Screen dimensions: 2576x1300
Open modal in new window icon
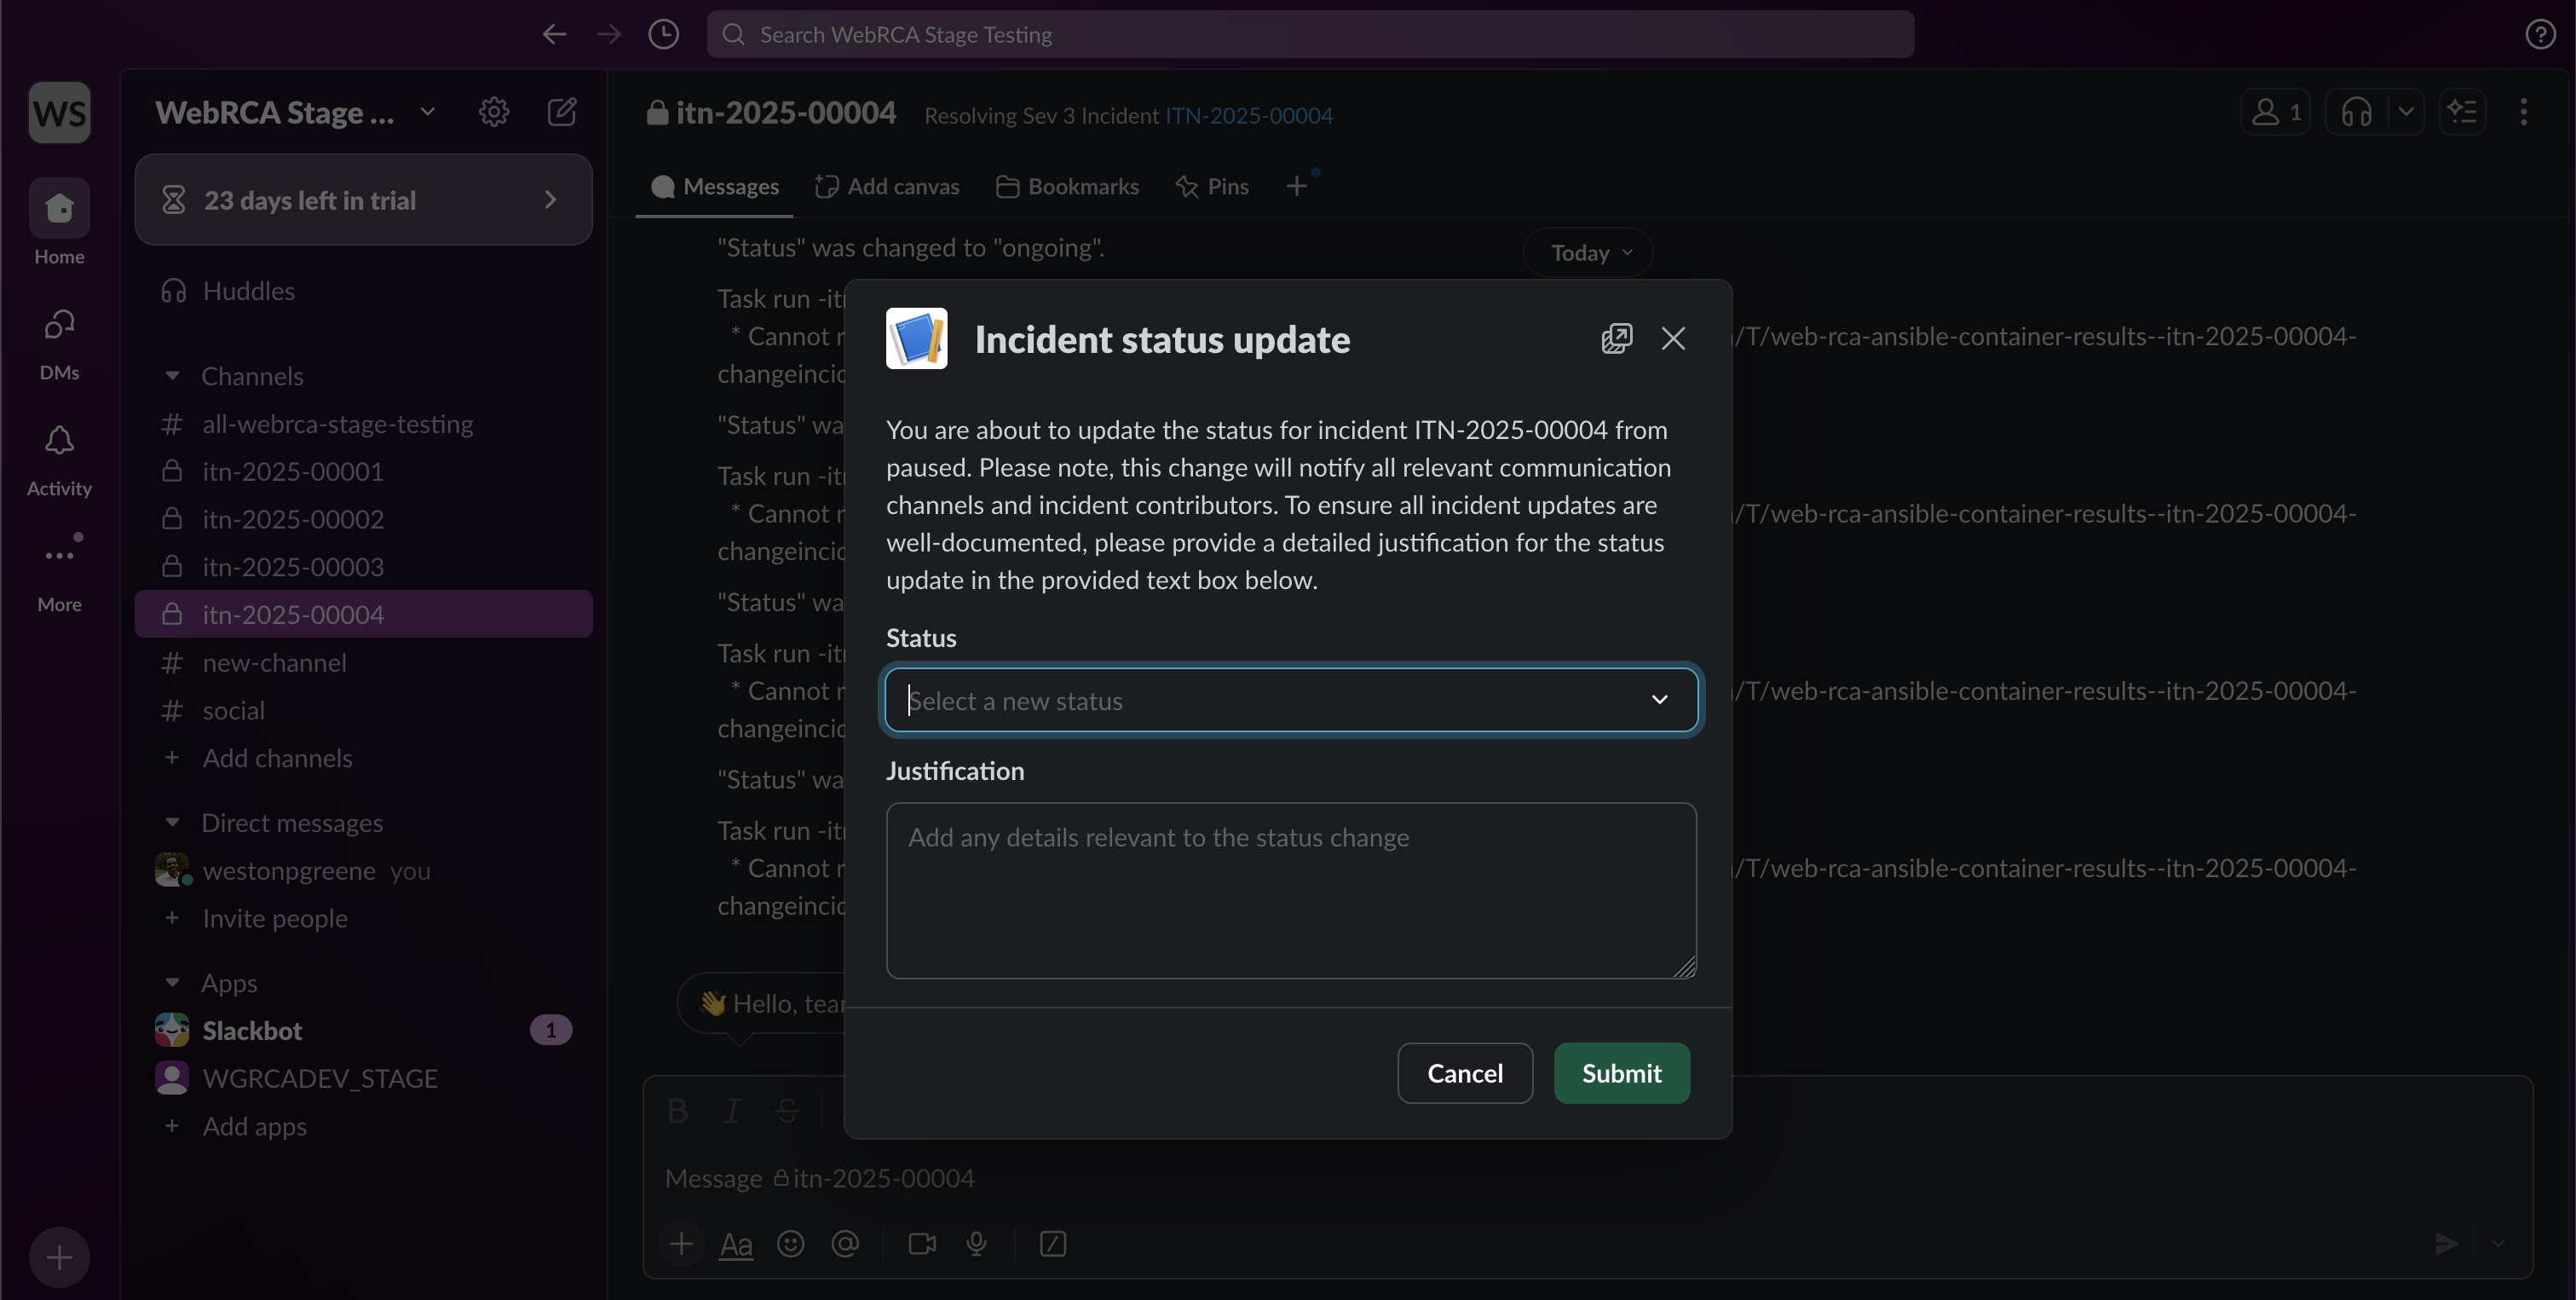click(1617, 338)
